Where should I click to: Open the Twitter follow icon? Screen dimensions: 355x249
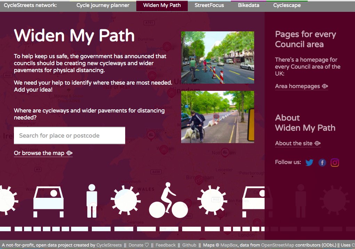[309, 162]
